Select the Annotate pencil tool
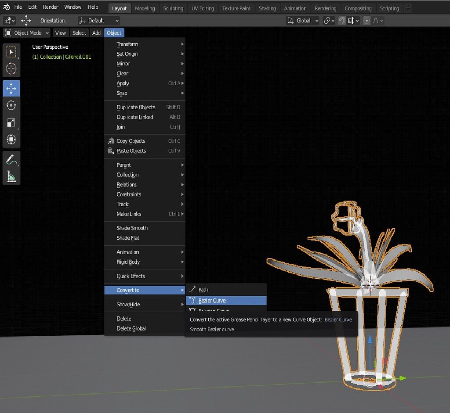 point(11,160)
